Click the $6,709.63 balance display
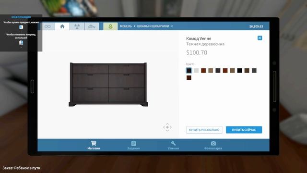The image size is (307, 173). [x=256, y=26]
